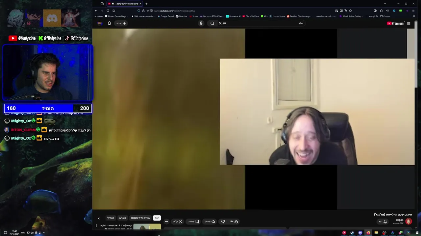This screenshot has width=421, height=236.
Task: Open the Content bookmarks folder
Action: tap(385, 16)
